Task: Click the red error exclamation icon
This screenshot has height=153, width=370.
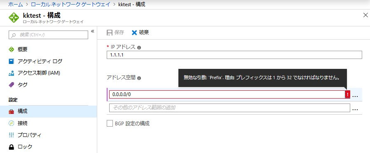Action: tap(348, 94)
